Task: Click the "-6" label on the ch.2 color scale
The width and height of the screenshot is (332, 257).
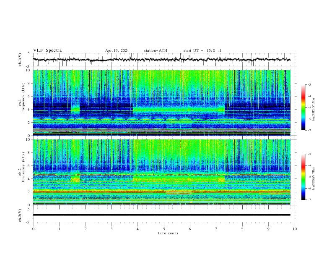Action: 309,188
